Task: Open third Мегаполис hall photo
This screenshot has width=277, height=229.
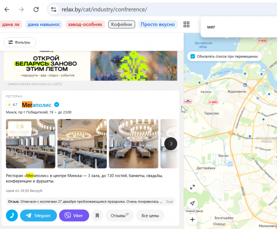Action: 133,144
